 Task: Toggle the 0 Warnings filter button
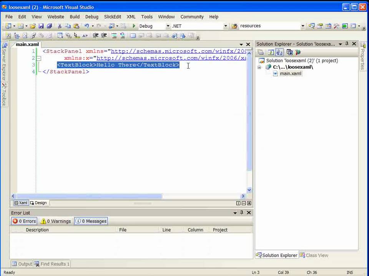55,221
